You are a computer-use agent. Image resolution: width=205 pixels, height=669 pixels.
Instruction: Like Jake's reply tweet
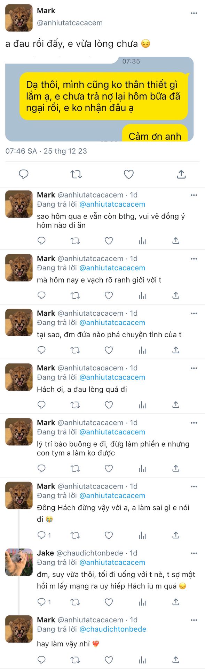[x=109, y=602]
